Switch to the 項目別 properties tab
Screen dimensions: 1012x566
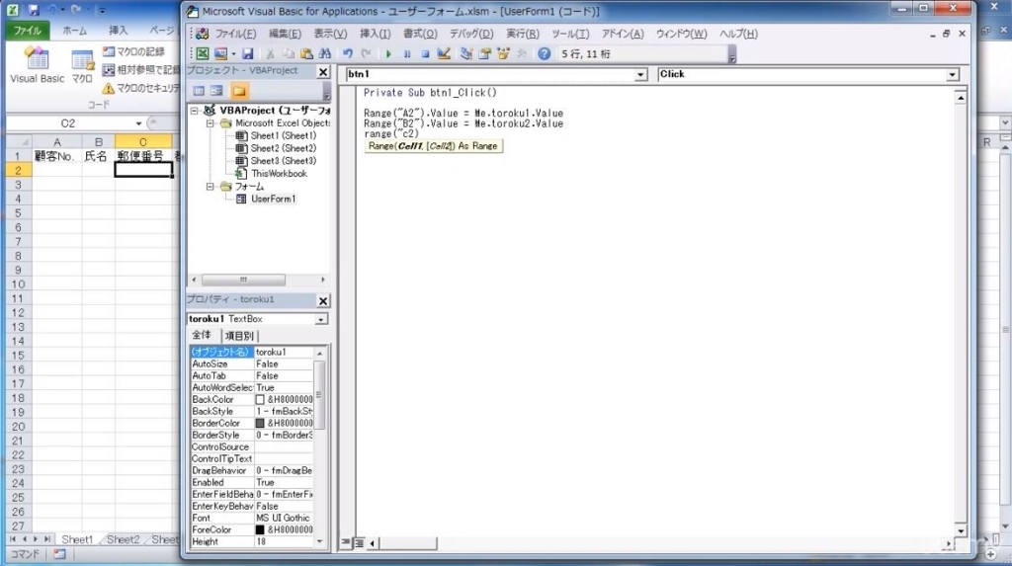click(x=239, y=336)
